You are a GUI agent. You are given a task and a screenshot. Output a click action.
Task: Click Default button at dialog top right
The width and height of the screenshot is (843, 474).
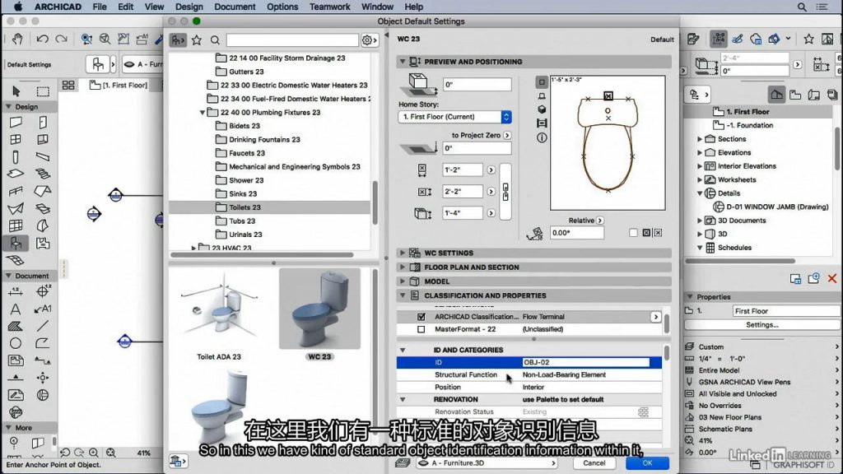click(x=662, y=39)
